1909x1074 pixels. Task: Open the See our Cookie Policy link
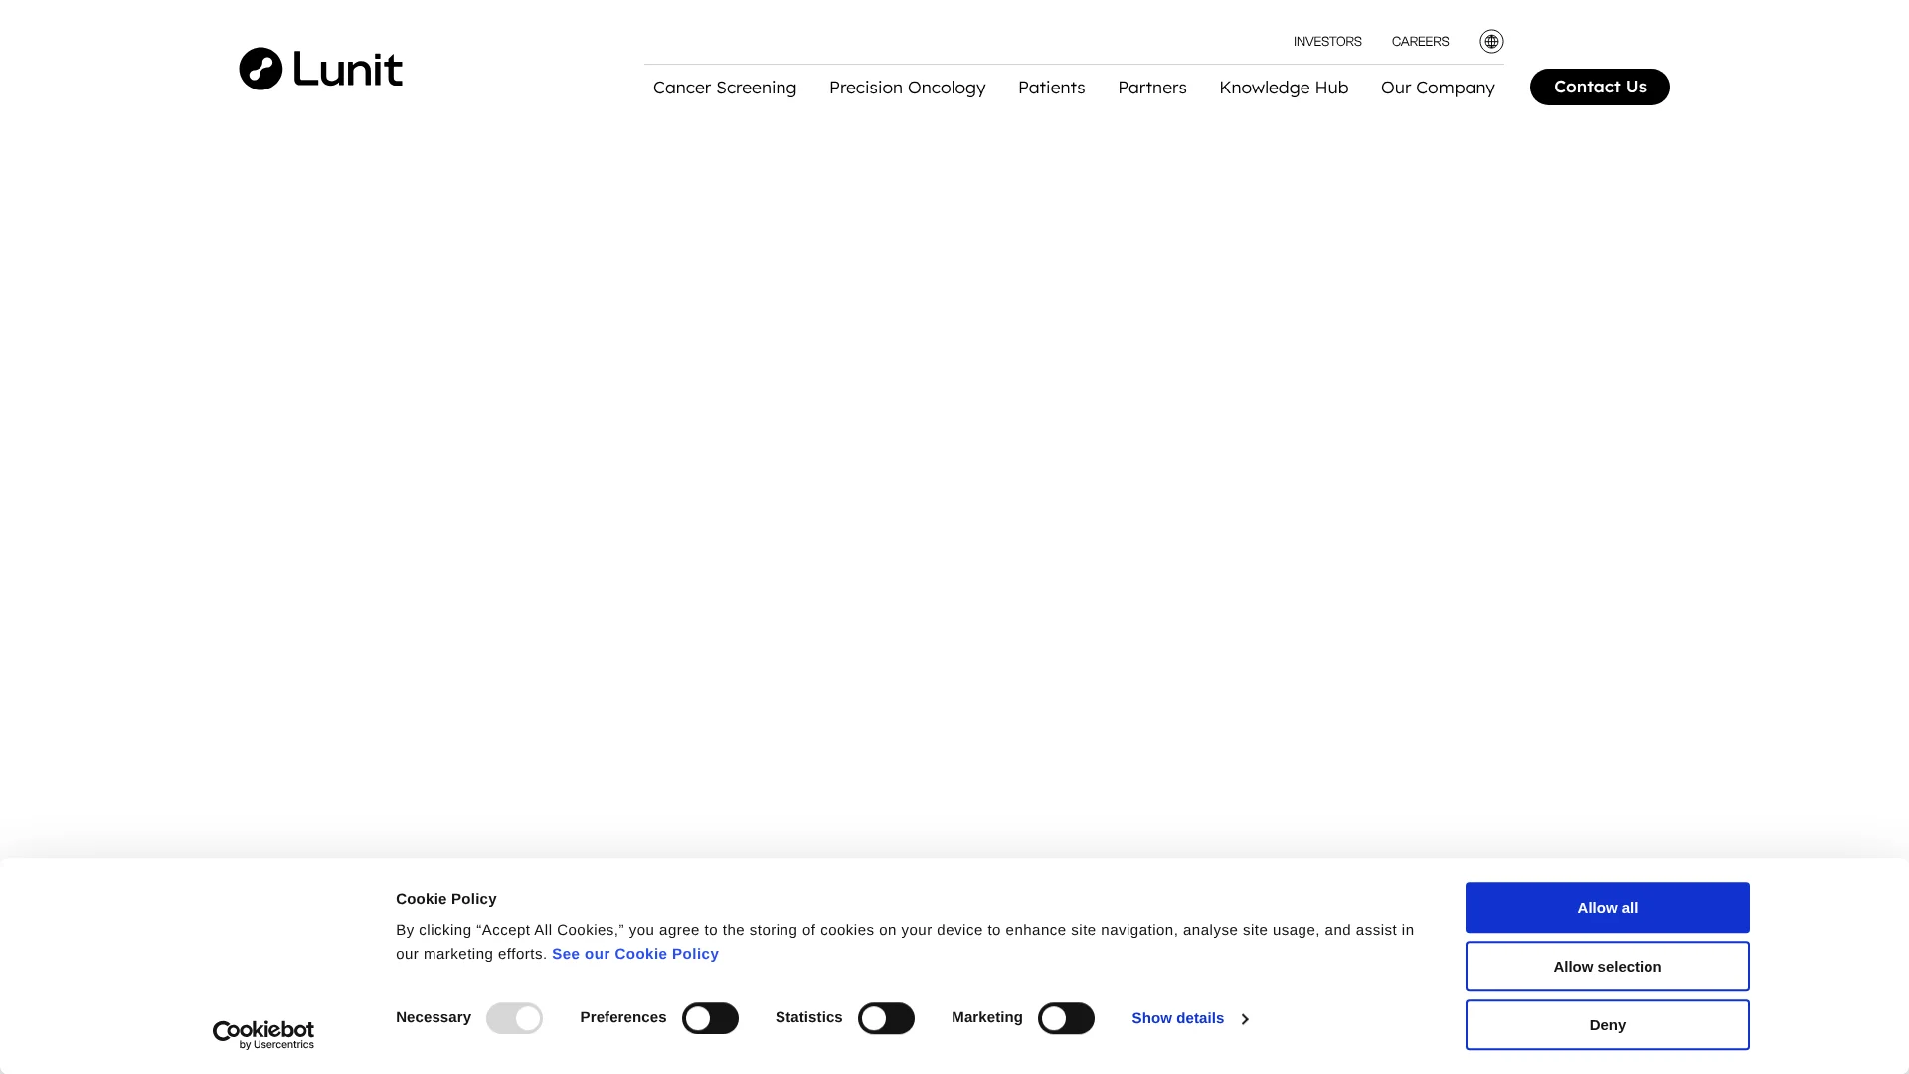[x=634, y=954]
